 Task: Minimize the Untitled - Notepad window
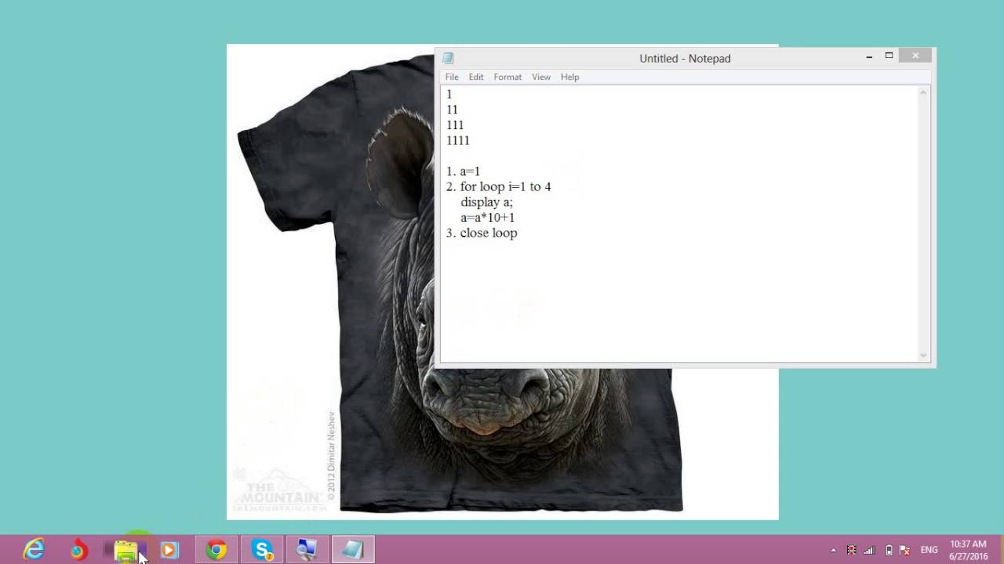869,56
